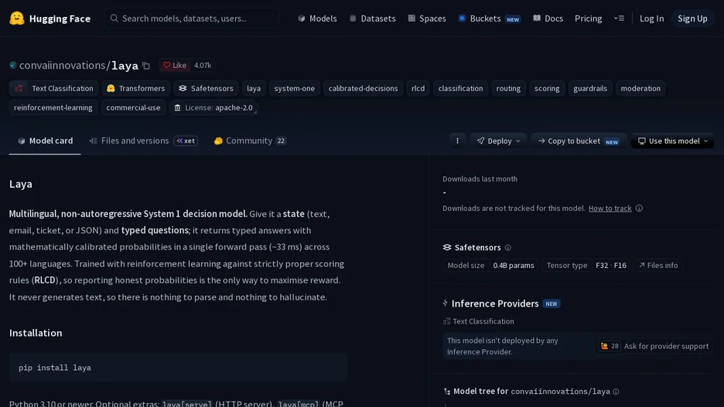Viewport: 724px width, 407px height.
Task: Open the Use this model dropdown
Action: coord(673,141)
